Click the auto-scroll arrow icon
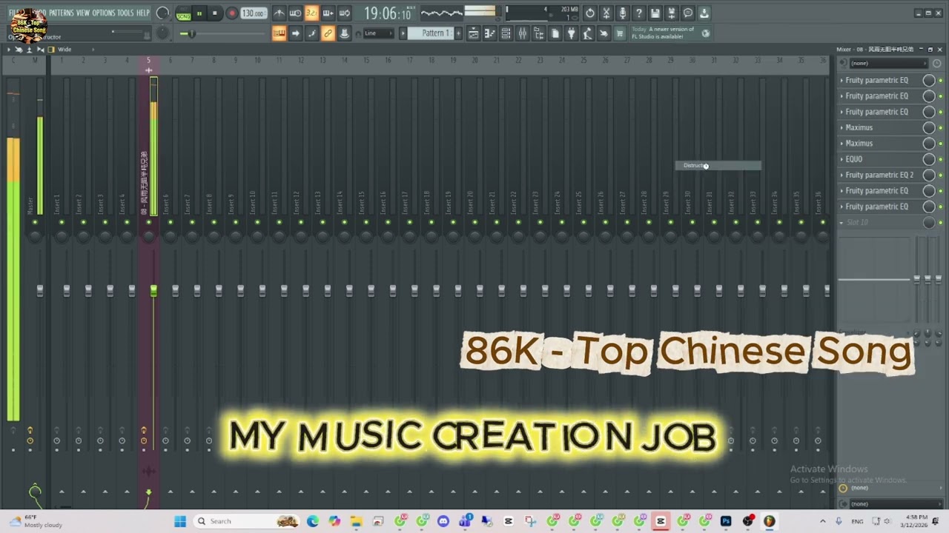Screen dimensions: 949x533 295,33
